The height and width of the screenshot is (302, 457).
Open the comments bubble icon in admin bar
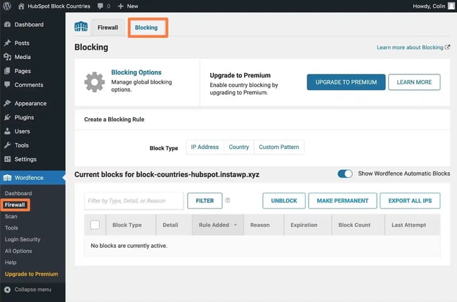coord(100,6)
